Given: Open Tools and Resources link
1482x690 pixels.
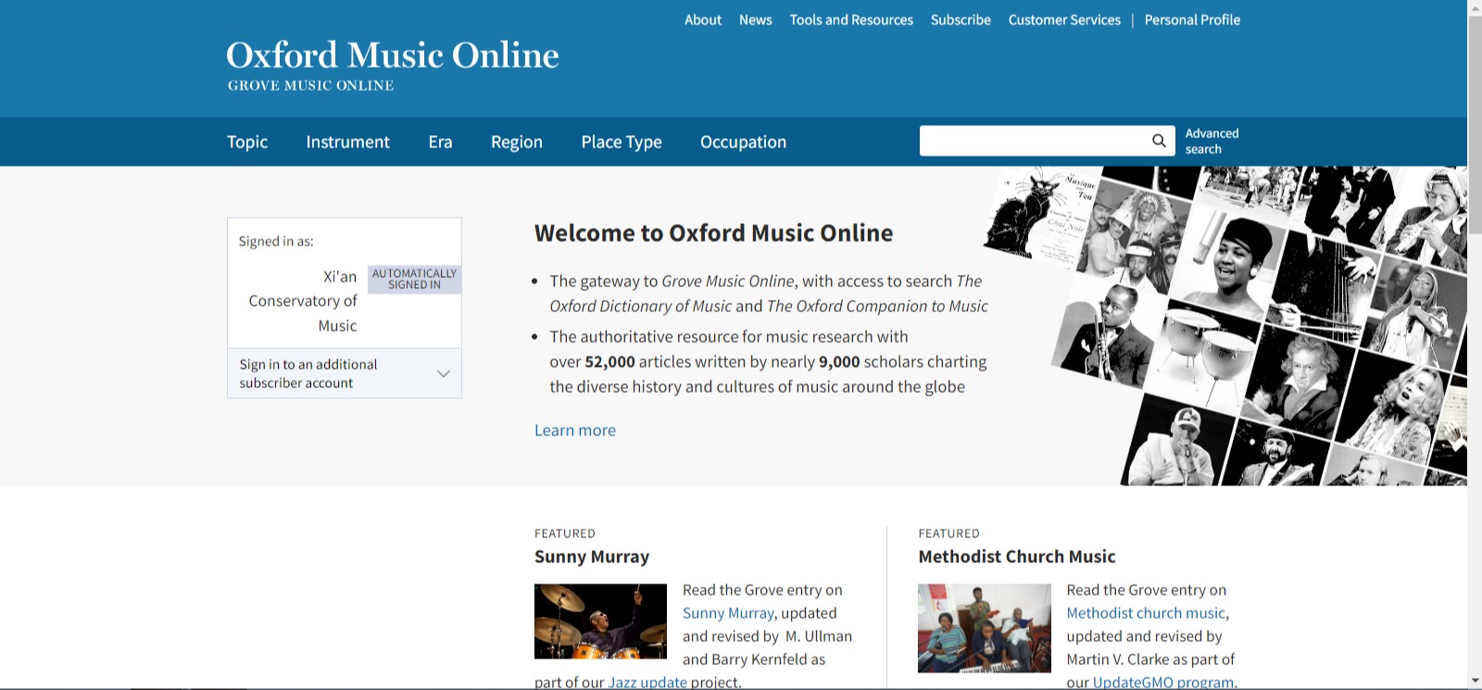Looking at the screenshot, I should click(x=850, y=19).
